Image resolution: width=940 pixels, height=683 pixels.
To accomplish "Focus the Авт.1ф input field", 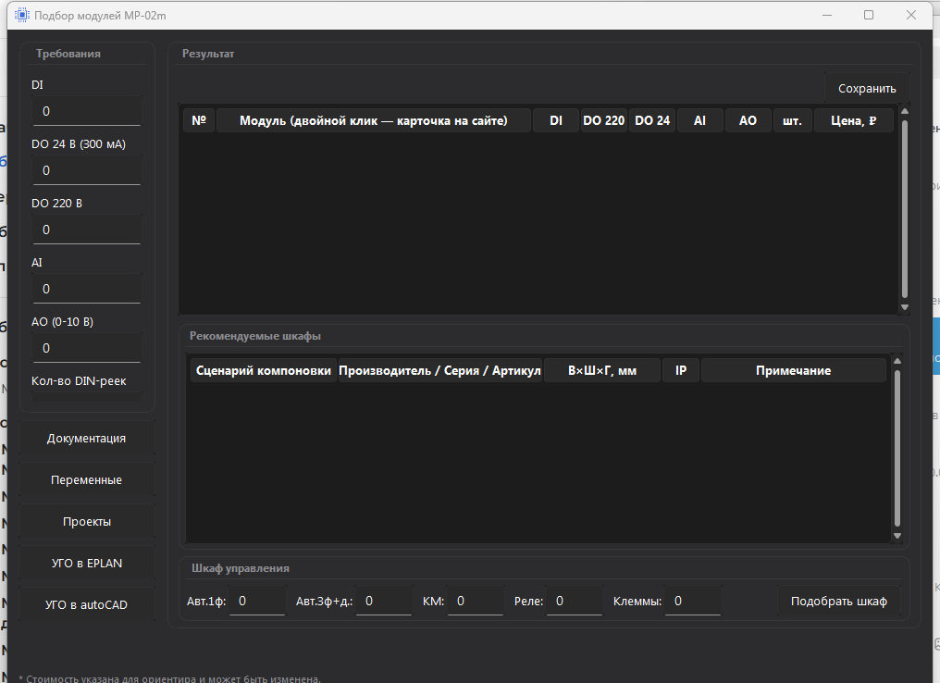I will 257,601.
